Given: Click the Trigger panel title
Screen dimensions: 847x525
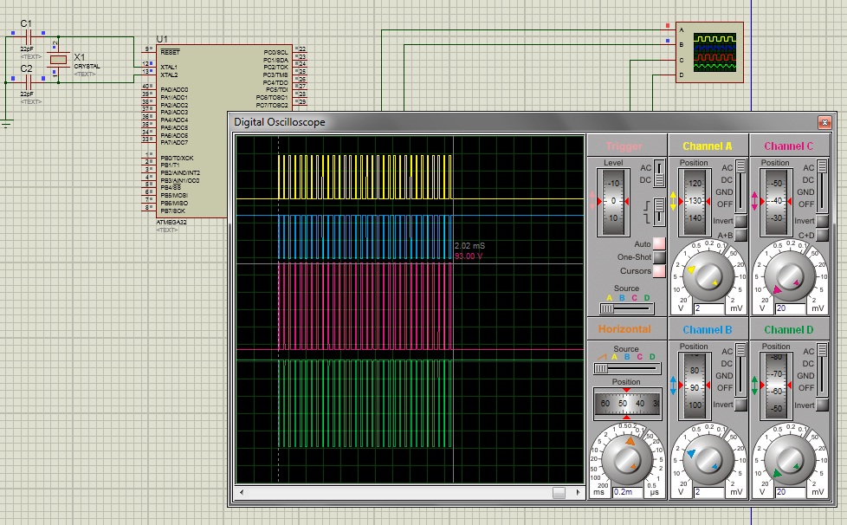Looking at the screenshot, I should pos(624,146).
